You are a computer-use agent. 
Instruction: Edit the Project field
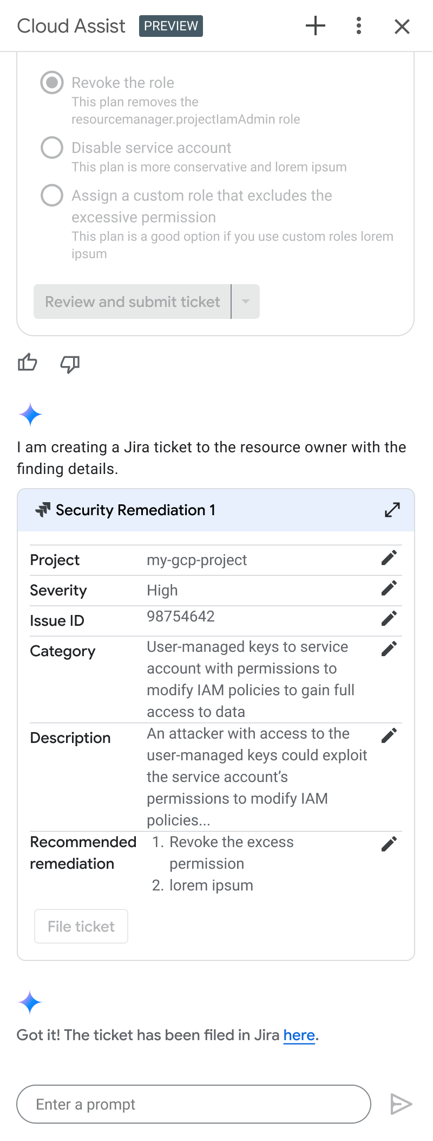[389, 557]
